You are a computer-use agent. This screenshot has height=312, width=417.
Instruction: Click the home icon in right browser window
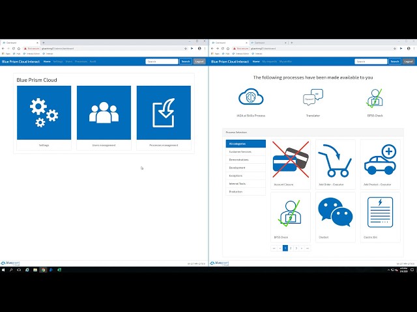[228, 49]
